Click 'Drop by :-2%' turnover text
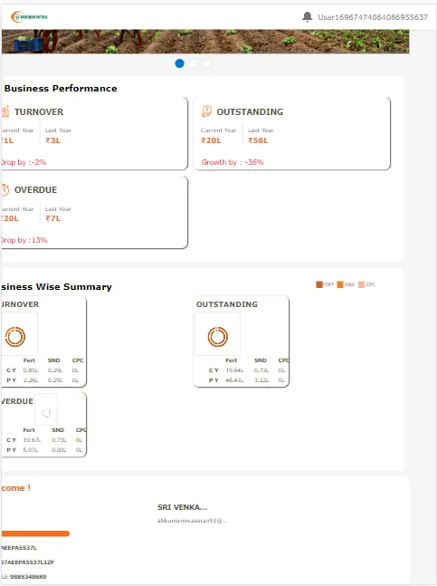The height and width of the screenshot is (586, 437). (24, 162)
